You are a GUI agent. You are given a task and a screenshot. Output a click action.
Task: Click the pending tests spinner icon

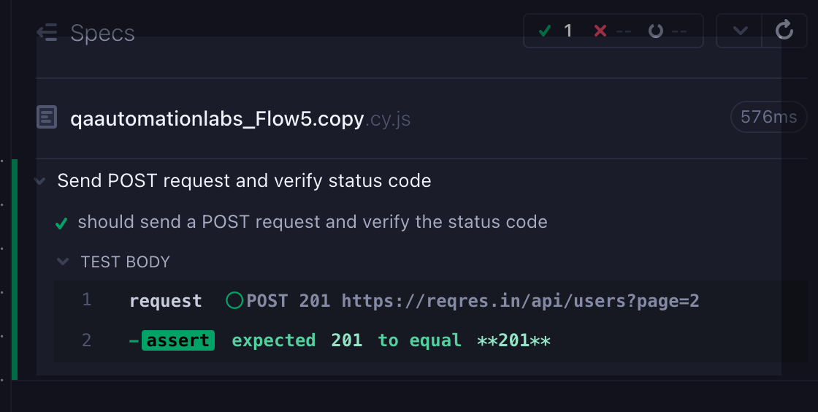point(656,31)
